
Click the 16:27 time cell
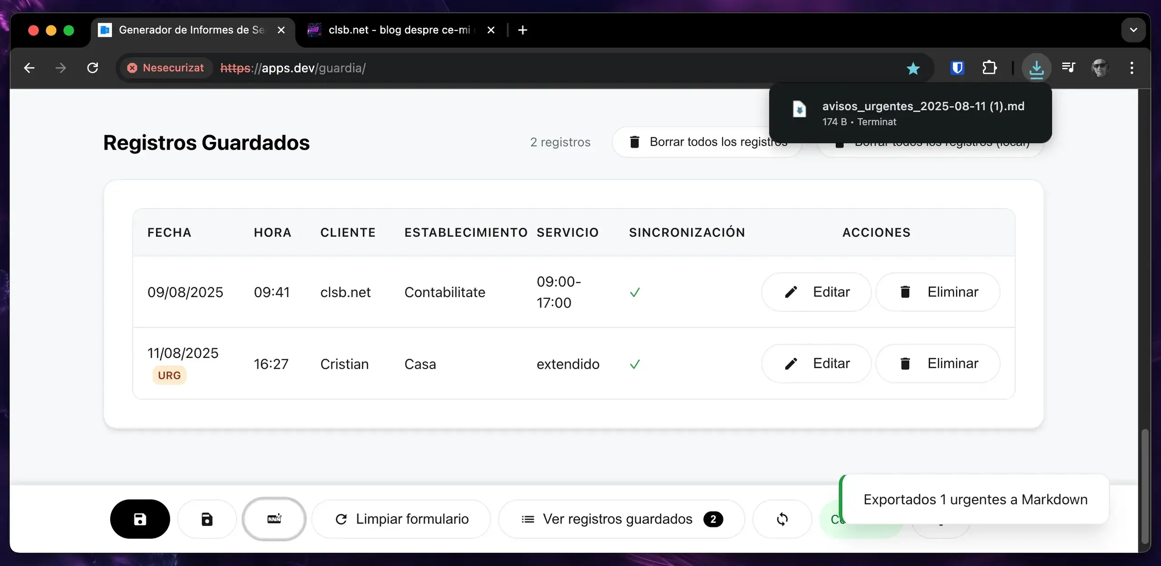point(271,364)
